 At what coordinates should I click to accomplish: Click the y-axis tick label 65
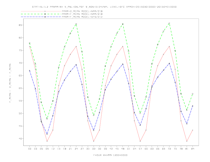tap(20, 75)
